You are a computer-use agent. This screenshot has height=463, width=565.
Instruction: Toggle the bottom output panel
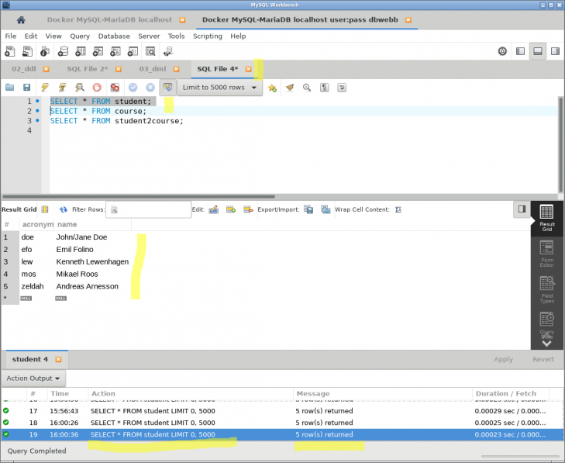538,51
